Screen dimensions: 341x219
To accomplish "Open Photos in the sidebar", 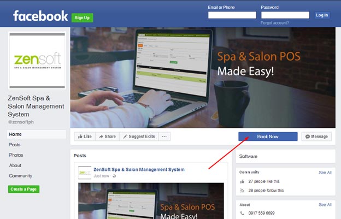I will [x=16, y=155].
